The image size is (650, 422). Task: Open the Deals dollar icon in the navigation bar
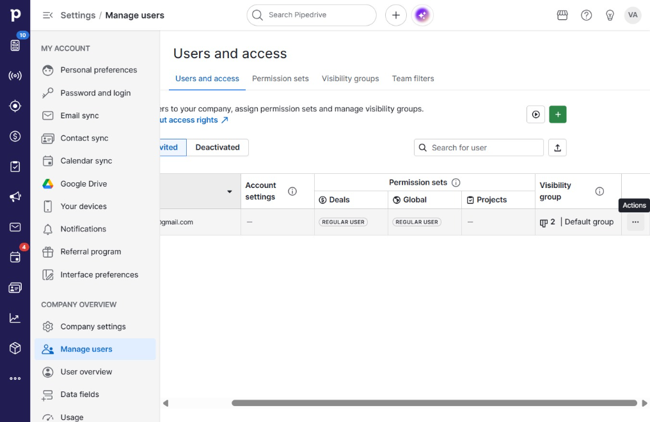pos(15,136)
